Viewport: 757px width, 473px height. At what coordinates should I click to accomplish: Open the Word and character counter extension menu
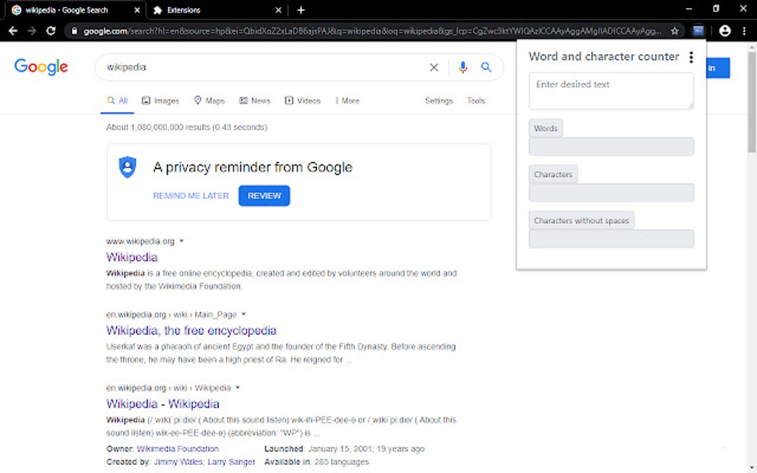pyautogui.click(x=691, y=56)
